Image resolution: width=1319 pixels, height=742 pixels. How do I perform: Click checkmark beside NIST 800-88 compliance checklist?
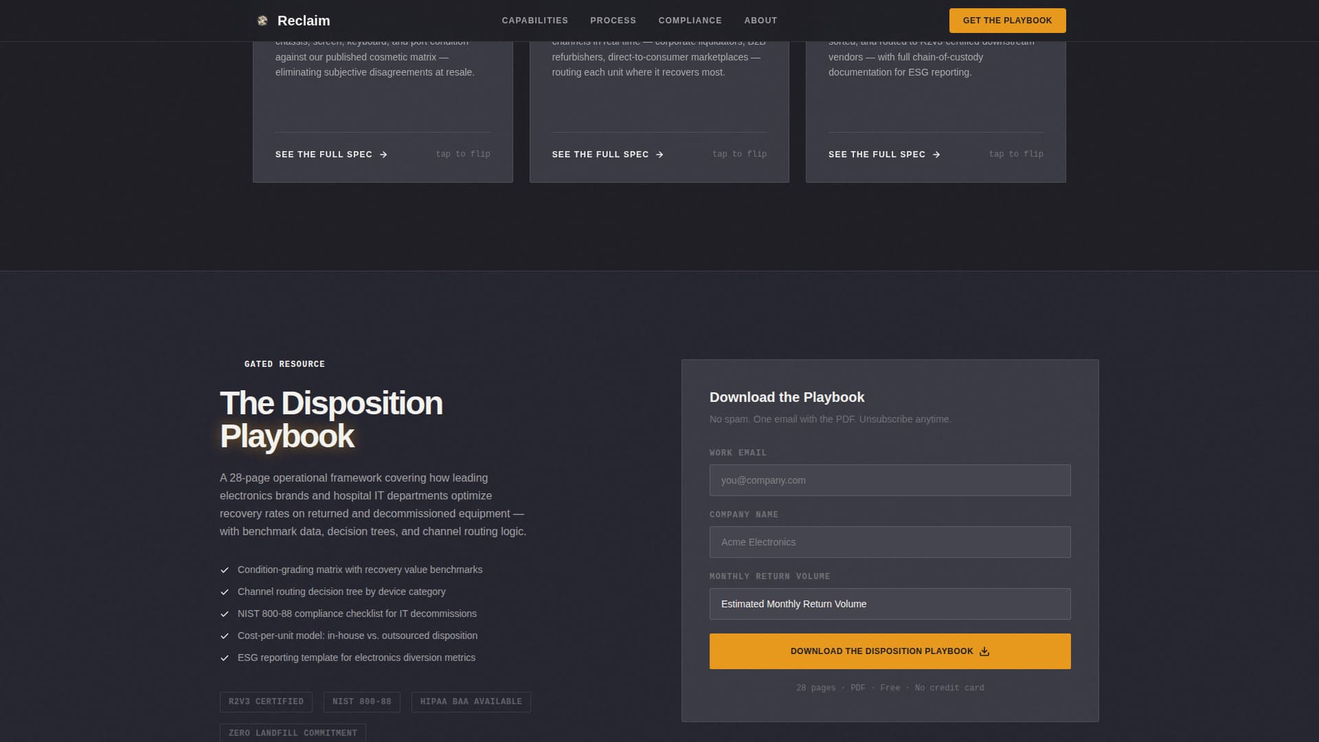coord(224,614)
